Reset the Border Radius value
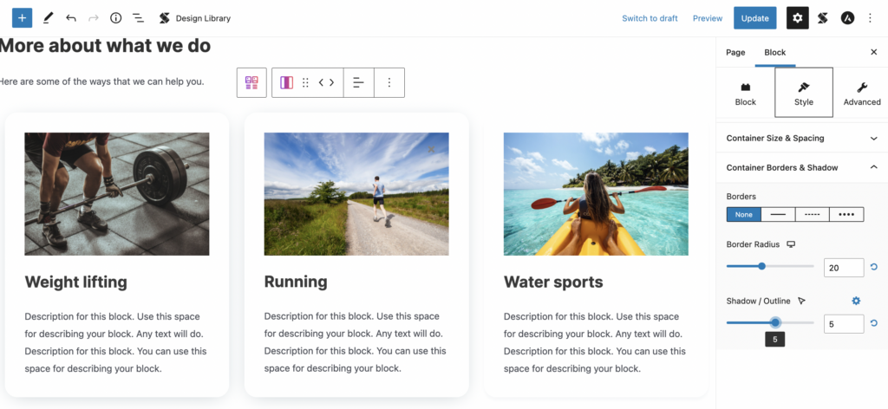This screenshot has height=409, width=888. (x=874, y=267)
